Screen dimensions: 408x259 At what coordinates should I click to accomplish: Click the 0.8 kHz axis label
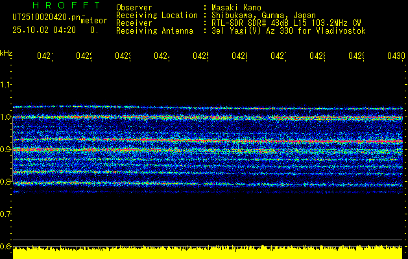pos(5,181)
